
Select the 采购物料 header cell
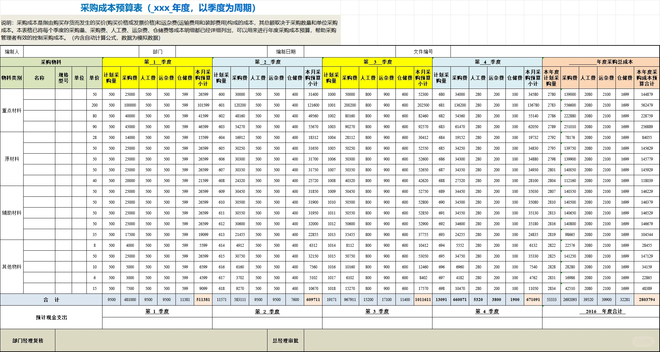click(51, 62)
